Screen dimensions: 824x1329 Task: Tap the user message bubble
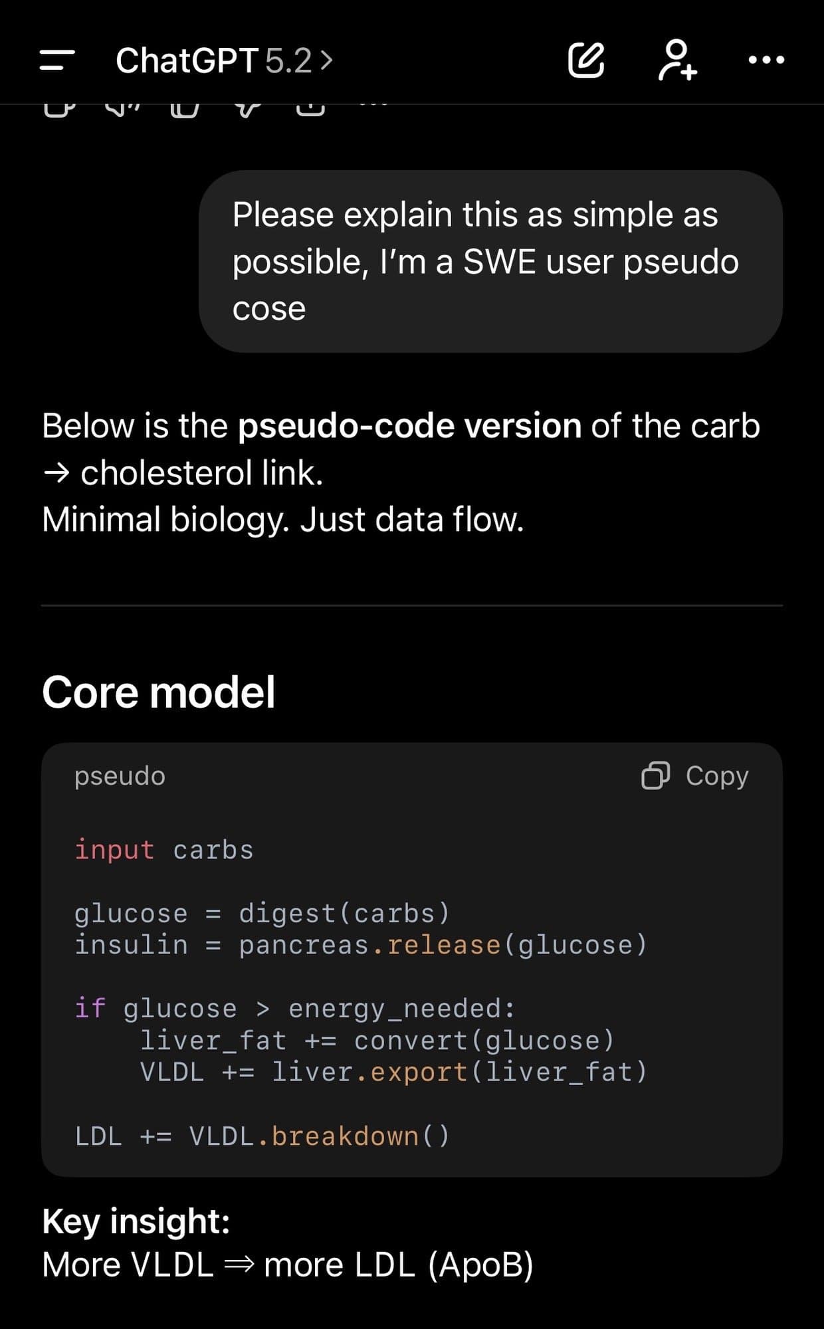click(x=490, y=261)
